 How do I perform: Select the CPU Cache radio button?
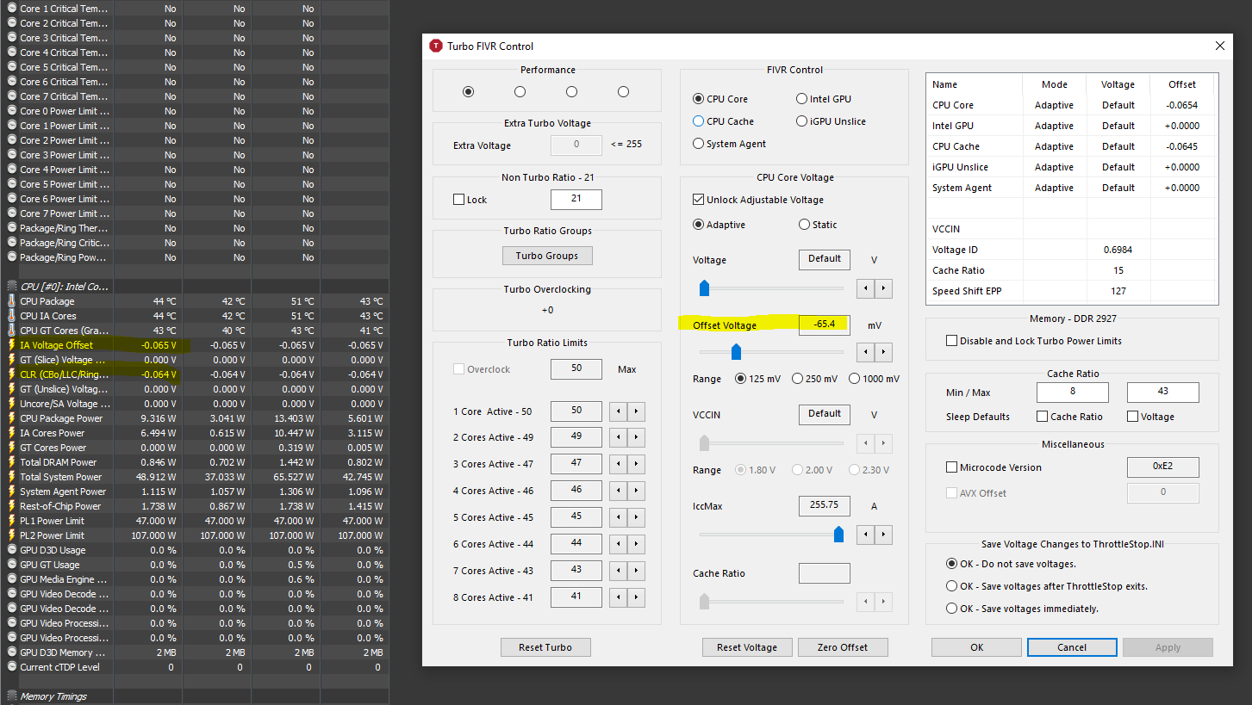[x=699, y=121]
